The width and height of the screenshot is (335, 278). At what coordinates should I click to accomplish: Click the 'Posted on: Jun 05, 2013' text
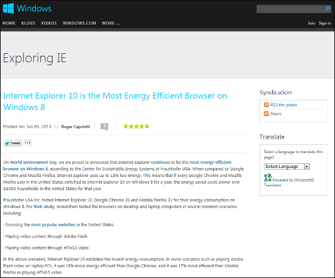click(27, 127)
